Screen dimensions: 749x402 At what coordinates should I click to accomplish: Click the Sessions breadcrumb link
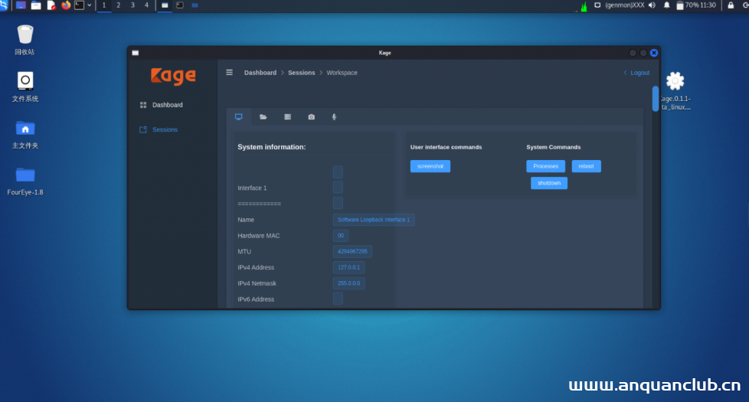301,73
